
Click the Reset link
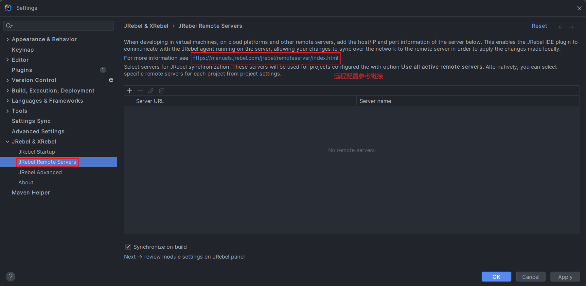click(x=539, y=26)
